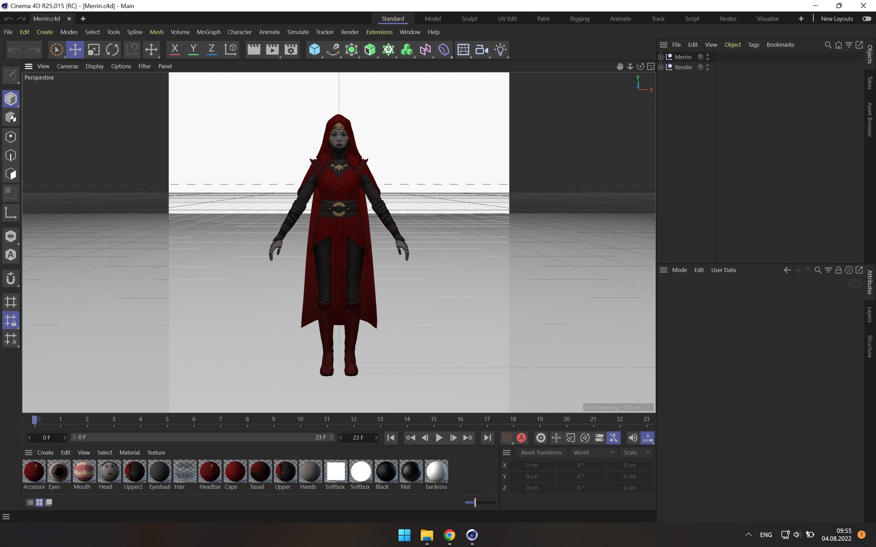Open the MoGraph menu
This screenshot has height=547, width=876.
(x=209, y=32)
